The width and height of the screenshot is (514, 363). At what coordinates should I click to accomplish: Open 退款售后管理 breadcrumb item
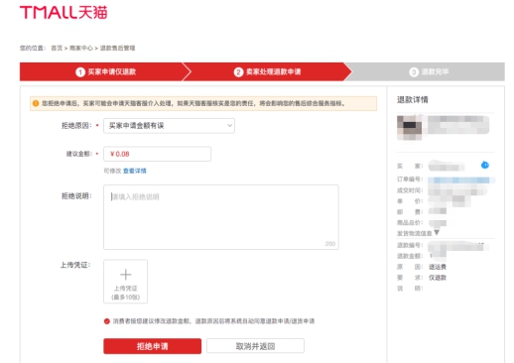[117, 48]
